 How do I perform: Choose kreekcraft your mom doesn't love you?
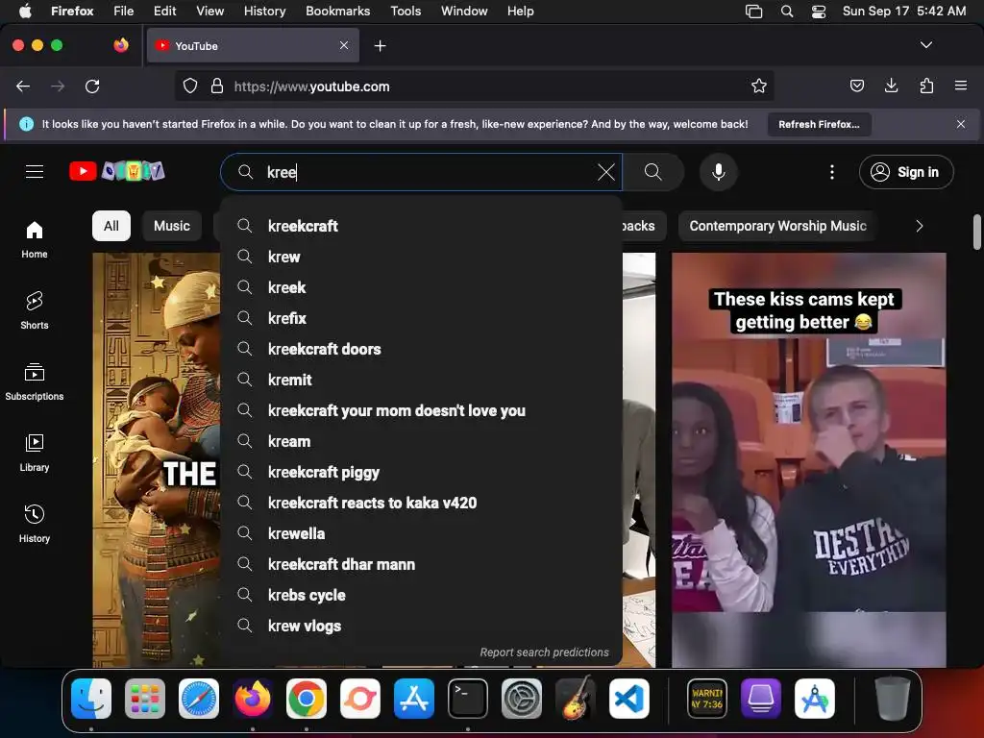click(421, 410)
